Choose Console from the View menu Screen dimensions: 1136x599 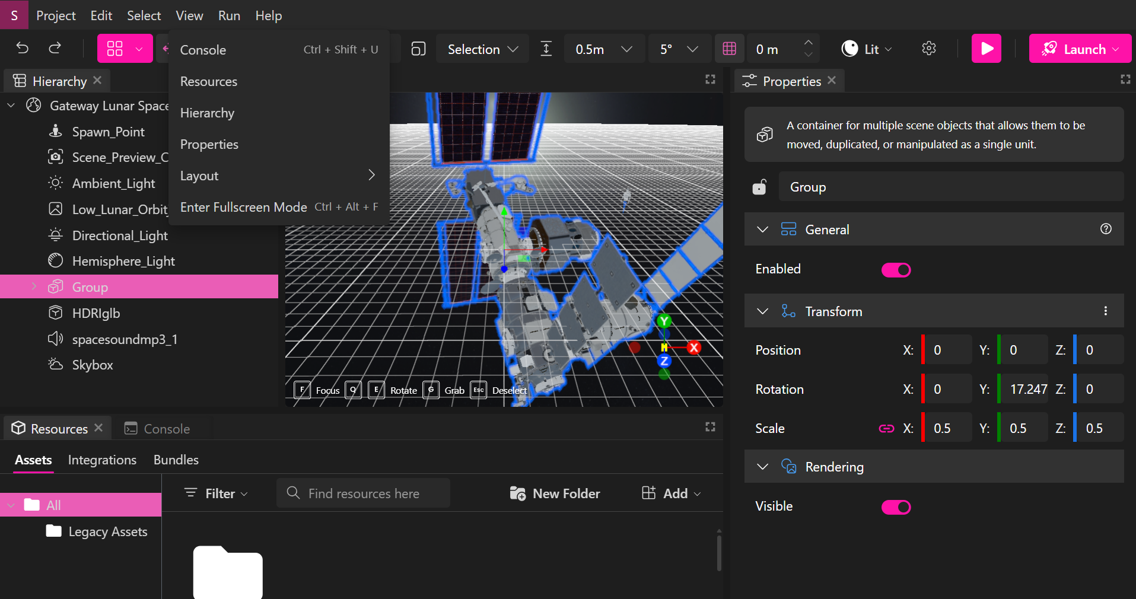(x=203, y=50)
